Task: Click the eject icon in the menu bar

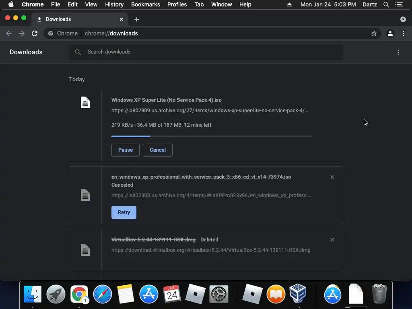Action: pyautogui.click(x=289, y=4)
